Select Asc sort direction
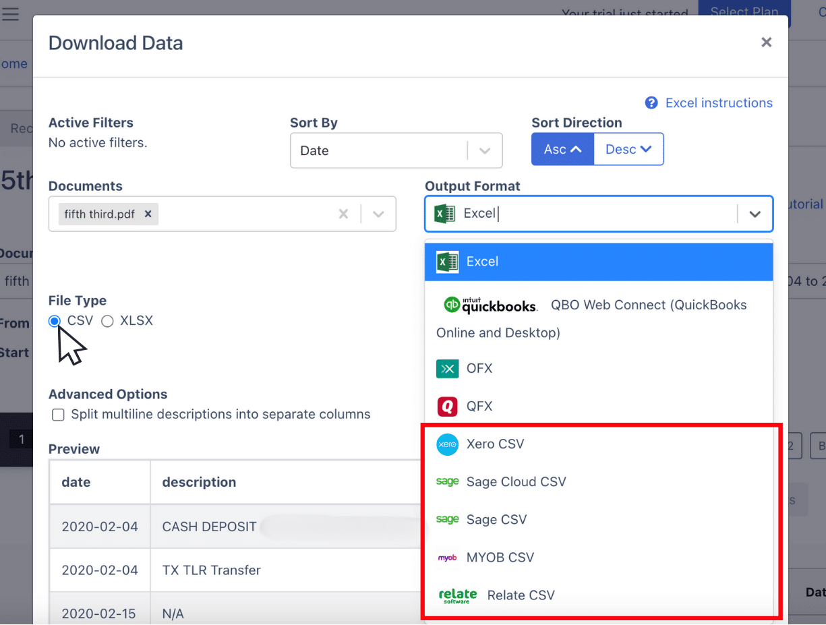The height and width of the screenshot is (625, 826). [562, 149]
